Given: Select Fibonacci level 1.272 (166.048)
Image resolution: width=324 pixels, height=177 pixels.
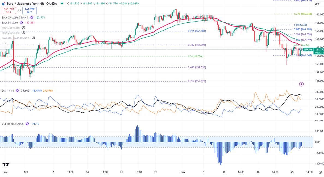Looking at the screenshot, I should [x=303, y=14].
